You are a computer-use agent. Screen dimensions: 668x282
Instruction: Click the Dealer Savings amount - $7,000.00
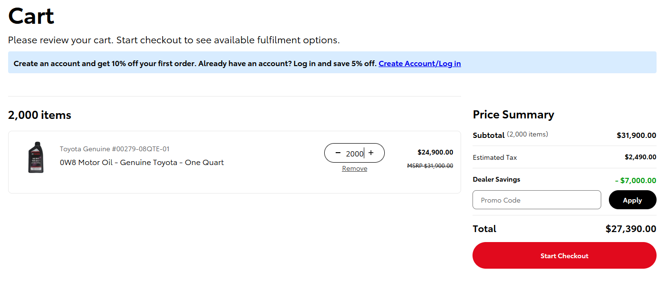pyautogui.click(x=636, y=180)
